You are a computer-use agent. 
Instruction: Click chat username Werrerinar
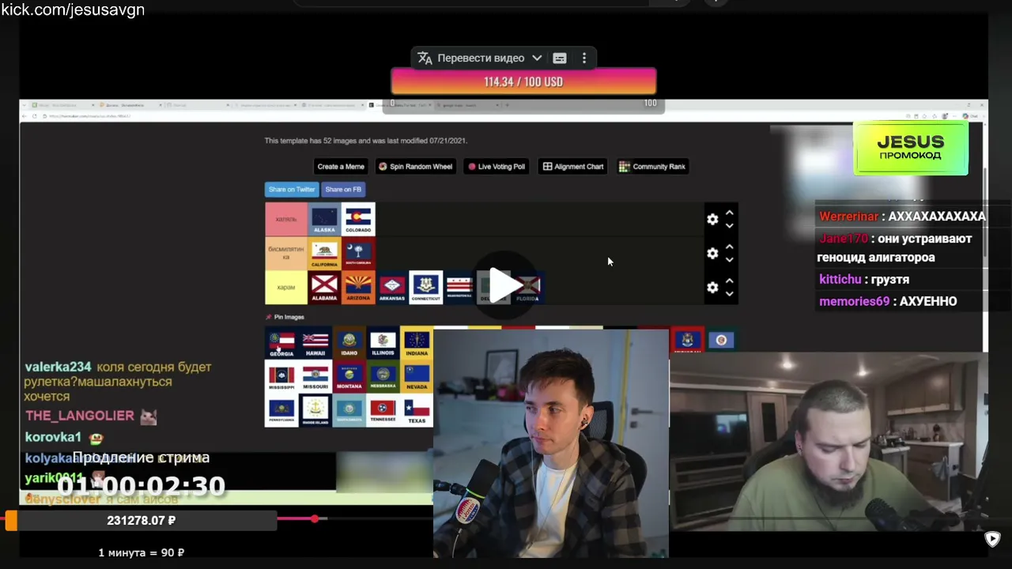coord(849,217)
